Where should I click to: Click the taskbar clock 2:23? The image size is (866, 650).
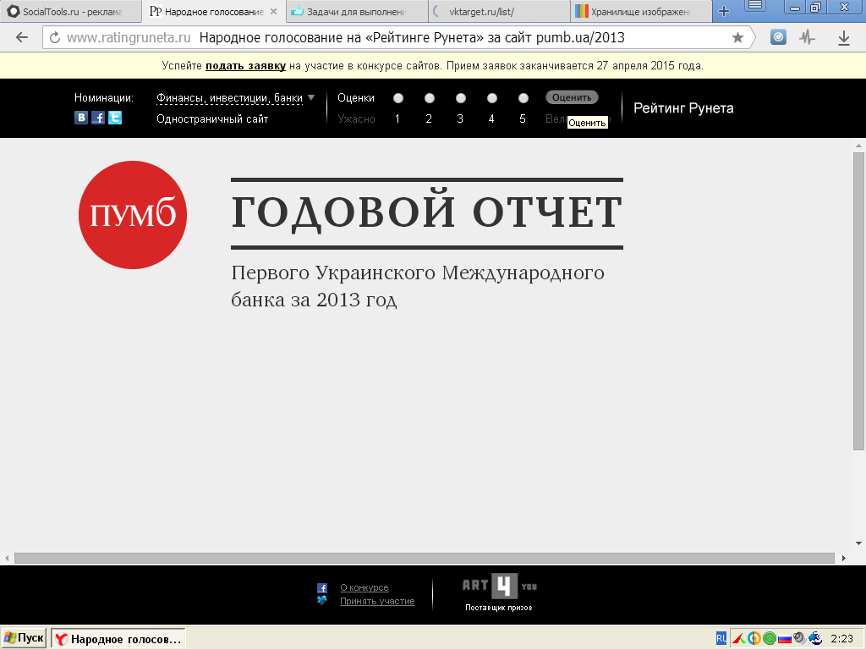point(841,638)
